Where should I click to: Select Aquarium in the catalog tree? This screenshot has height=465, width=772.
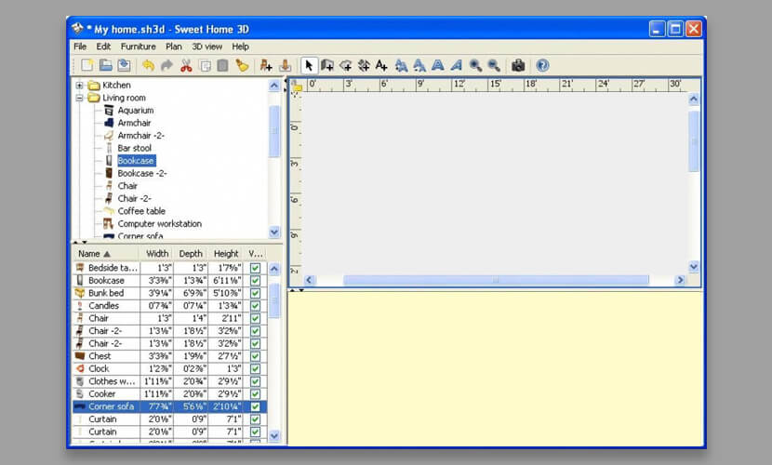click(136, 111)
